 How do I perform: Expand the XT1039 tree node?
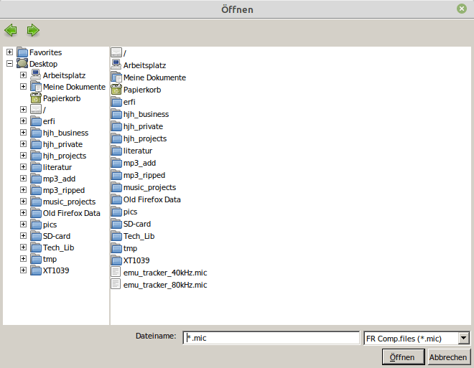(23, 270)
